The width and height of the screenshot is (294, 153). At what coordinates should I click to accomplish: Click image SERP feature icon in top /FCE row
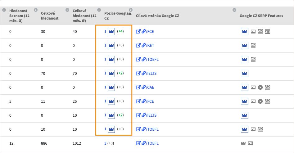pos(253,32)
